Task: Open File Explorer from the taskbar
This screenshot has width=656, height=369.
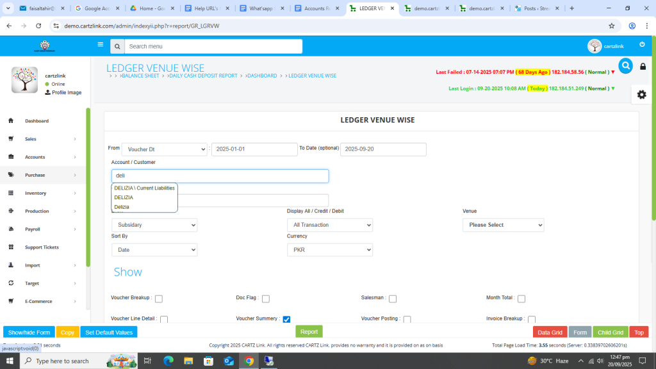Action: [x=188, y=361]
